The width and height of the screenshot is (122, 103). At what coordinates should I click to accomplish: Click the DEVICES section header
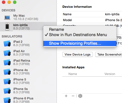click(x=8, y=10)
